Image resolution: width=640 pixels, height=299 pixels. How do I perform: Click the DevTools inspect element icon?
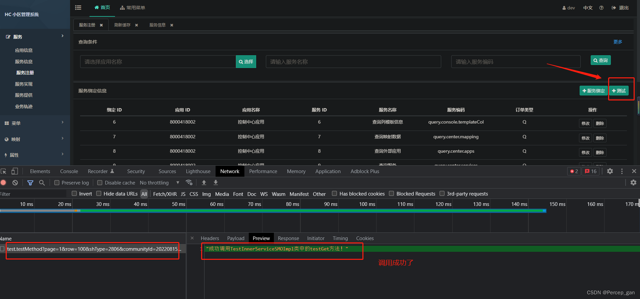pyautogui.click(x=4, y=171)
